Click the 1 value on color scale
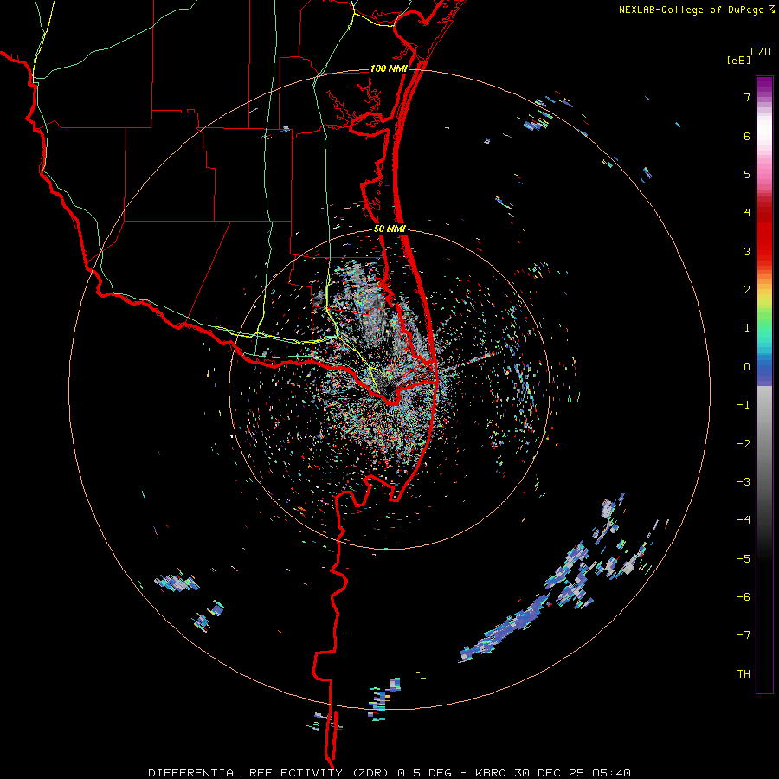 pyautogui.click(x=747, y=328)
